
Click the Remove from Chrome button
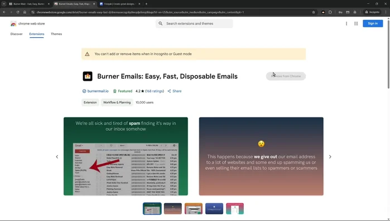click(x=286, y=76)
